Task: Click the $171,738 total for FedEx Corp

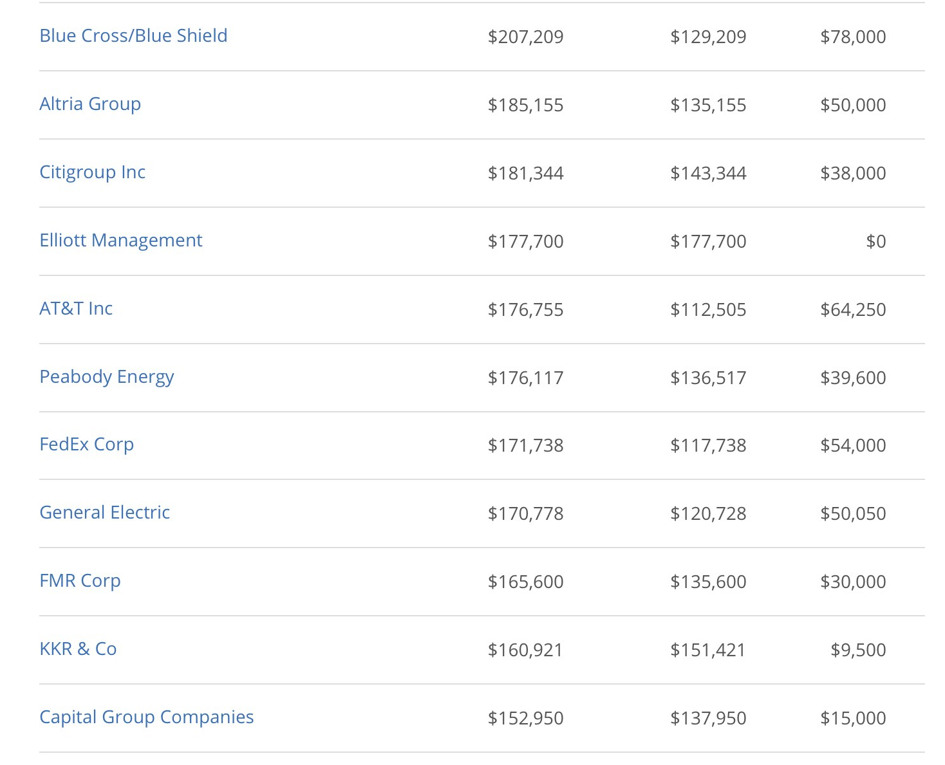Action: point(525,446)
